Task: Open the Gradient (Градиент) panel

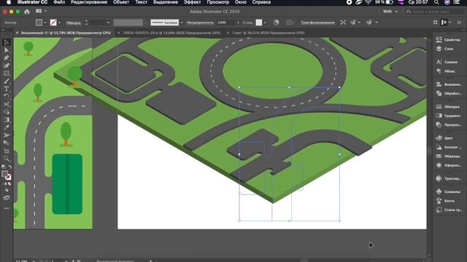Action: [448, 116]
